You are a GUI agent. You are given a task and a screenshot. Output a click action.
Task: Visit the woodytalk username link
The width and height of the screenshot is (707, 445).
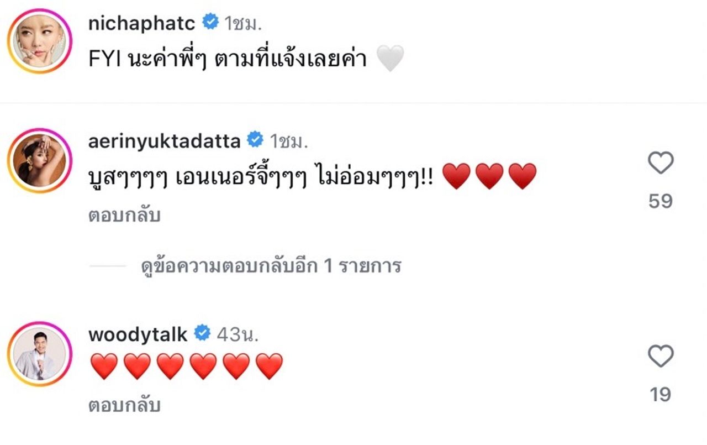point(138,334)
